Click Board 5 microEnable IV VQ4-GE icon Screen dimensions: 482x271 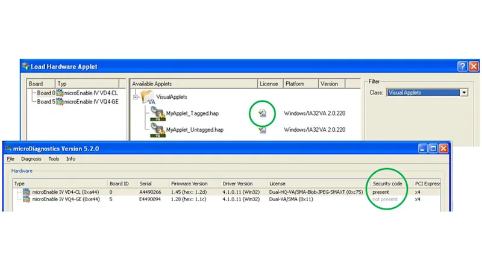60,101
